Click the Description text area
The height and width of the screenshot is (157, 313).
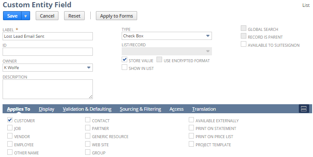[48, 89]
